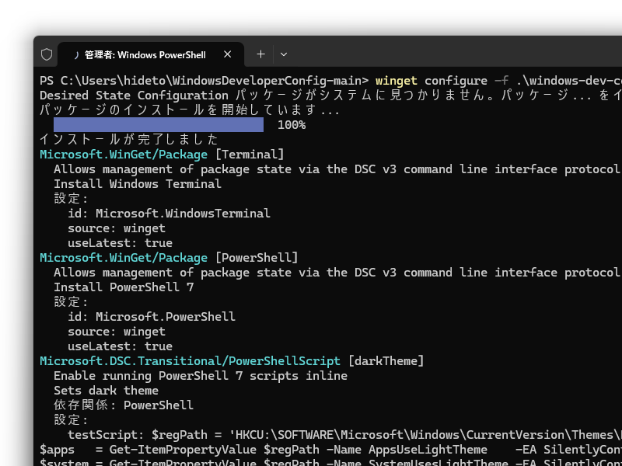Click 'パッケージのインストールを開始しています' line
The image size is (622, 466).
coord(190,110)
